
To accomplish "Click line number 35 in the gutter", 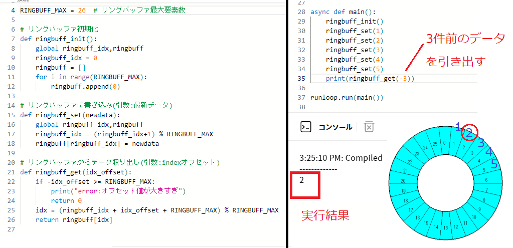I will tap(301, 79).
